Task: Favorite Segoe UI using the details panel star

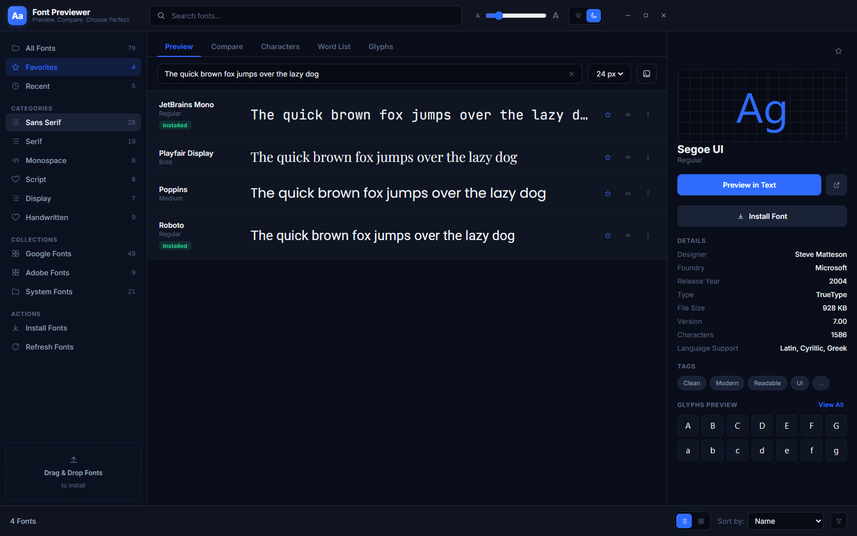Action: click(x=839, y=51)
